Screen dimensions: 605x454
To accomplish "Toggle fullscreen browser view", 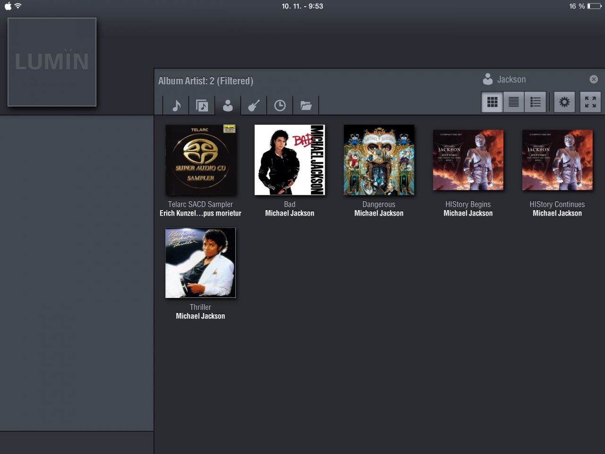I will (x=590, y=102).
